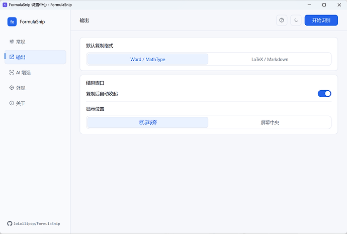This screenshot has height=234, width=347.
Task: Switch to the 外观 appearance tab
Action: coord(35,88)
